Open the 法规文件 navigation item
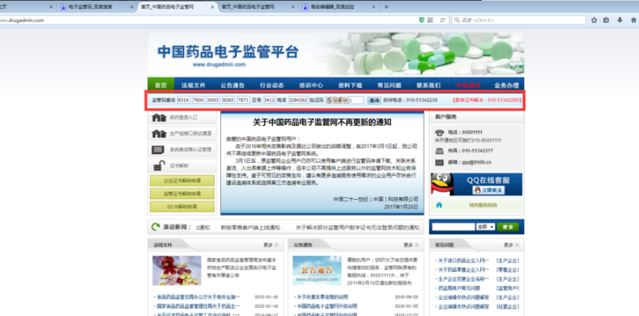The image size is (639, 316). (x=193, y=85)
